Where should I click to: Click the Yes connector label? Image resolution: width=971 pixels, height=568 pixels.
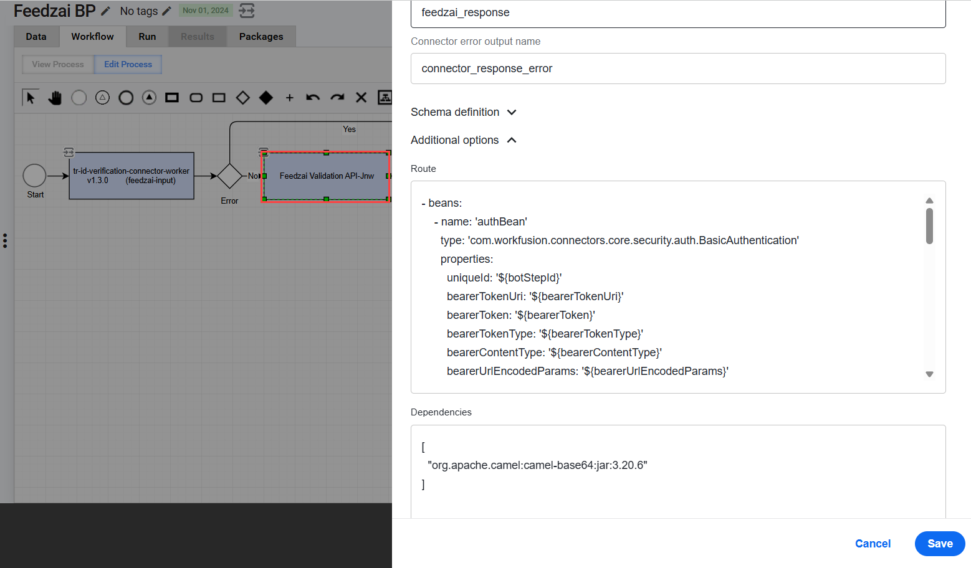349,130
